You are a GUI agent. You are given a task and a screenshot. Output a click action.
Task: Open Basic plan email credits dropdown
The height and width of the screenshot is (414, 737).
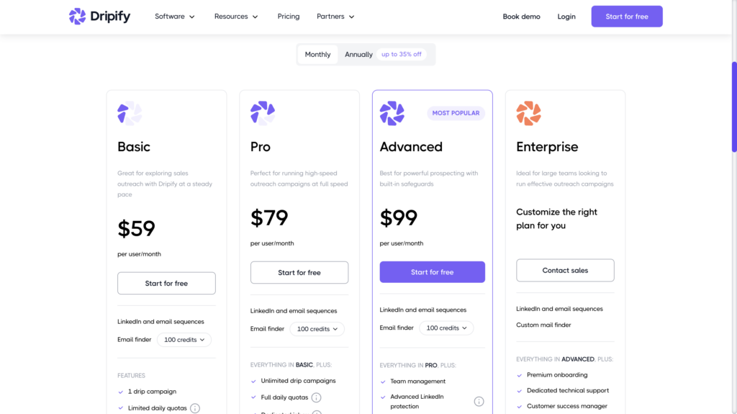184,340
